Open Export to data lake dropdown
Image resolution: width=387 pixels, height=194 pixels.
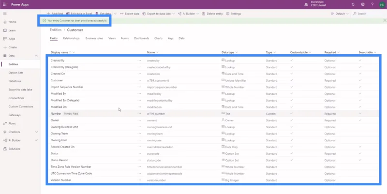[174, 14]
